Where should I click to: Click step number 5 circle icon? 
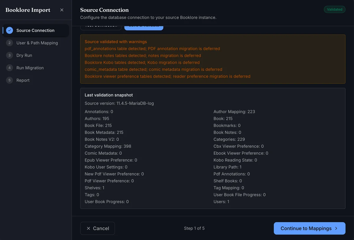(9, 80)
